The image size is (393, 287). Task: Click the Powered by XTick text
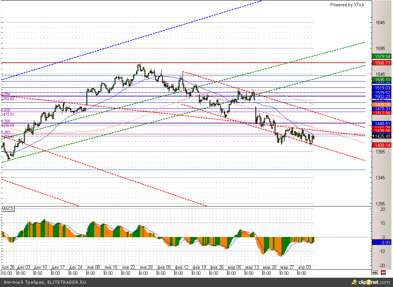(347, 5)
